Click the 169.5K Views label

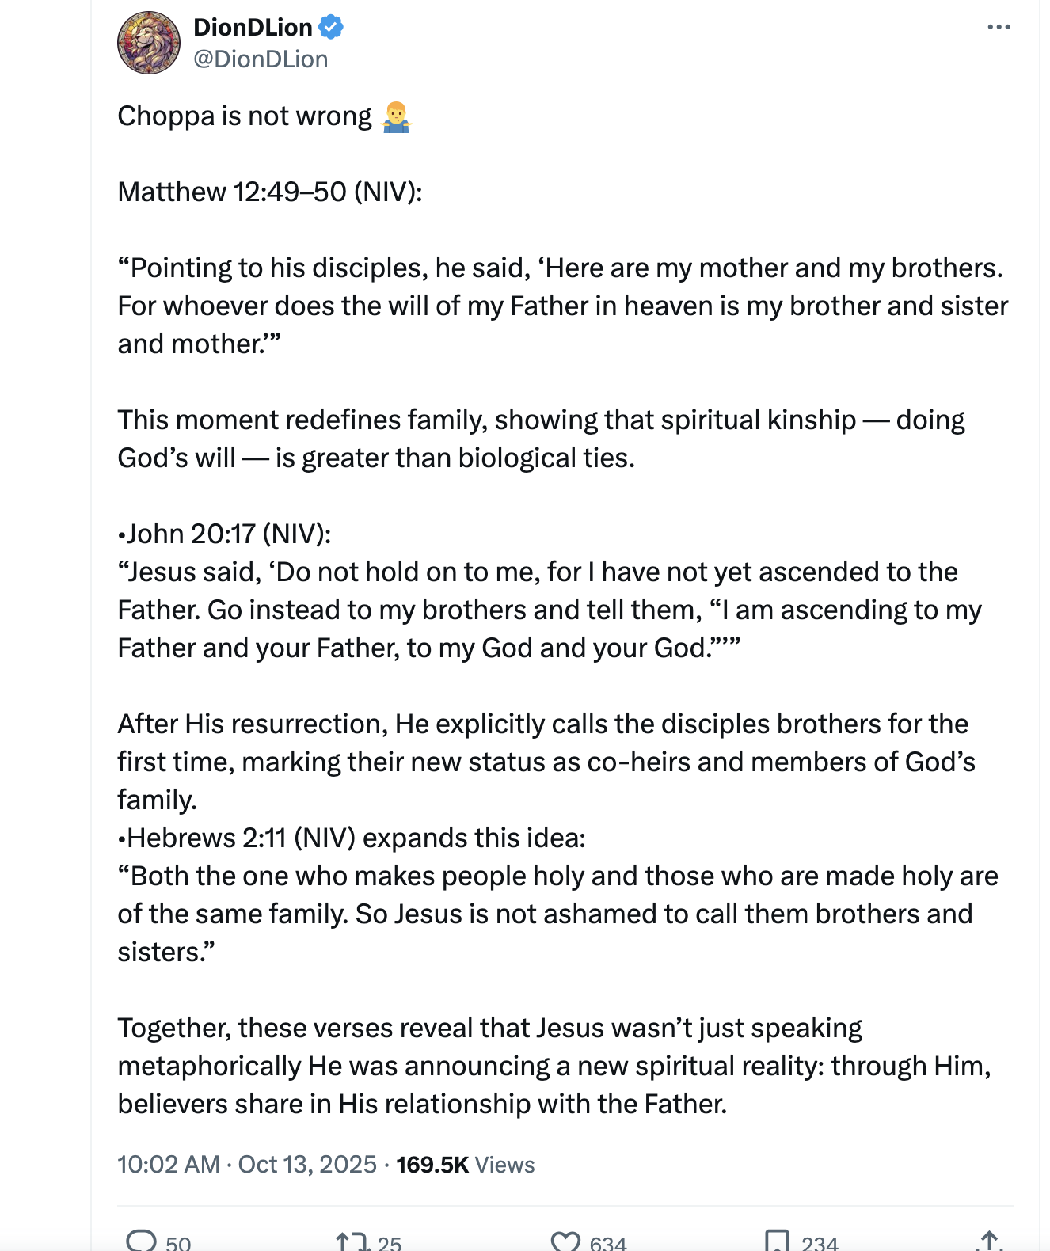pyautogui.click(x=466, y=1165)
